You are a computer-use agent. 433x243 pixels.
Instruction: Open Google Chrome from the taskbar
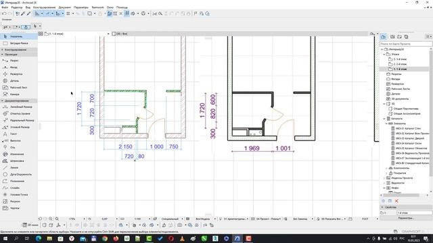[x=105, y=238]
